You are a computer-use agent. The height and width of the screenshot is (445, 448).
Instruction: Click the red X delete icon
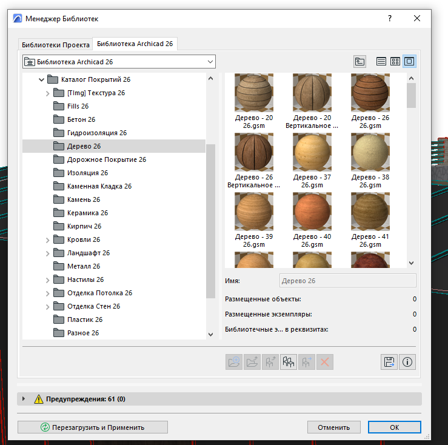pyautogui.click(x=324, y=362)
